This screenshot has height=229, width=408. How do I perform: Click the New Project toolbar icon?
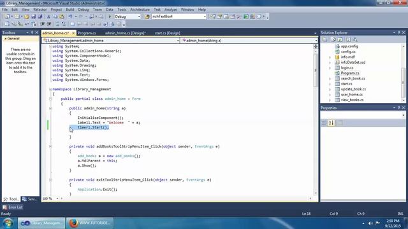coord(7,17)
